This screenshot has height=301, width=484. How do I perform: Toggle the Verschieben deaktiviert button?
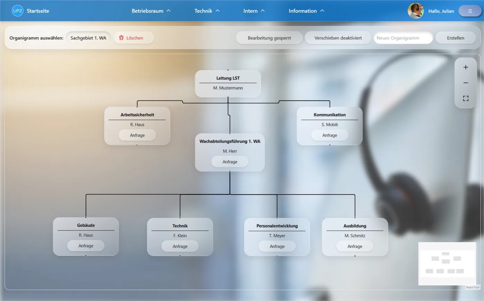coord(338,38)
